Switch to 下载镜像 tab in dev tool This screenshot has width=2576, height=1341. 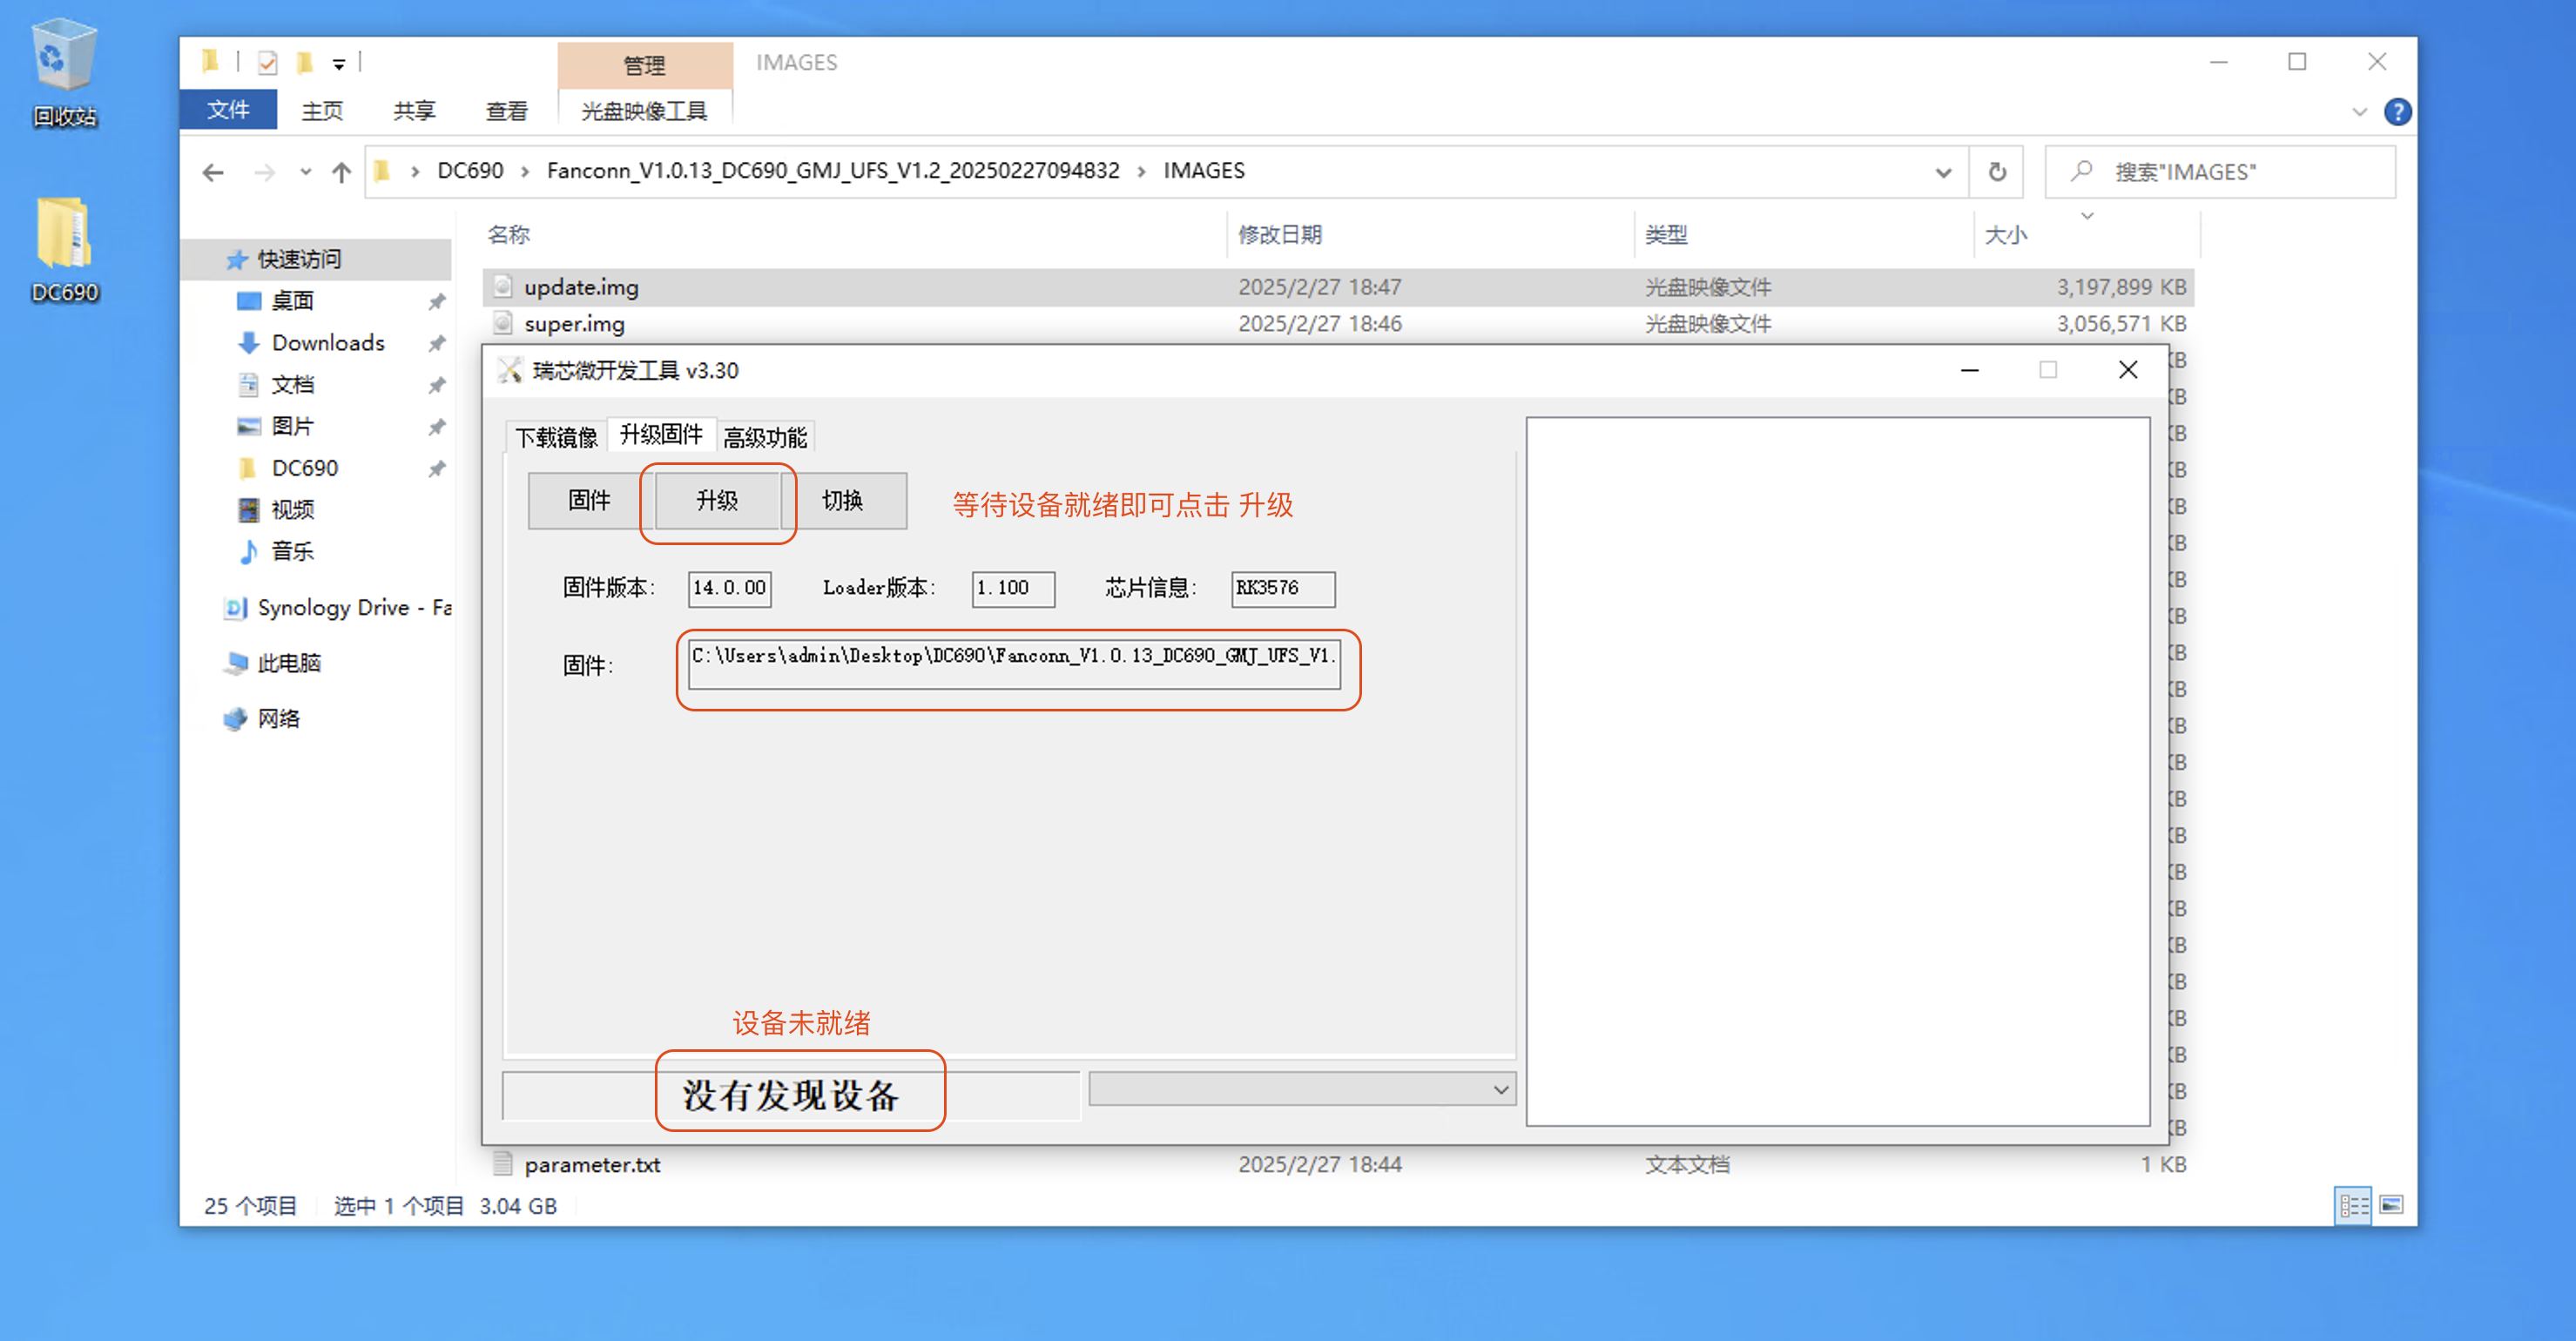tap(556, 437)
